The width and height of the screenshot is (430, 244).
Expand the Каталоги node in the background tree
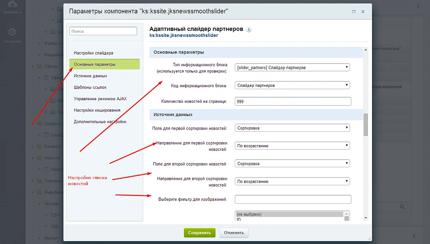33,146
